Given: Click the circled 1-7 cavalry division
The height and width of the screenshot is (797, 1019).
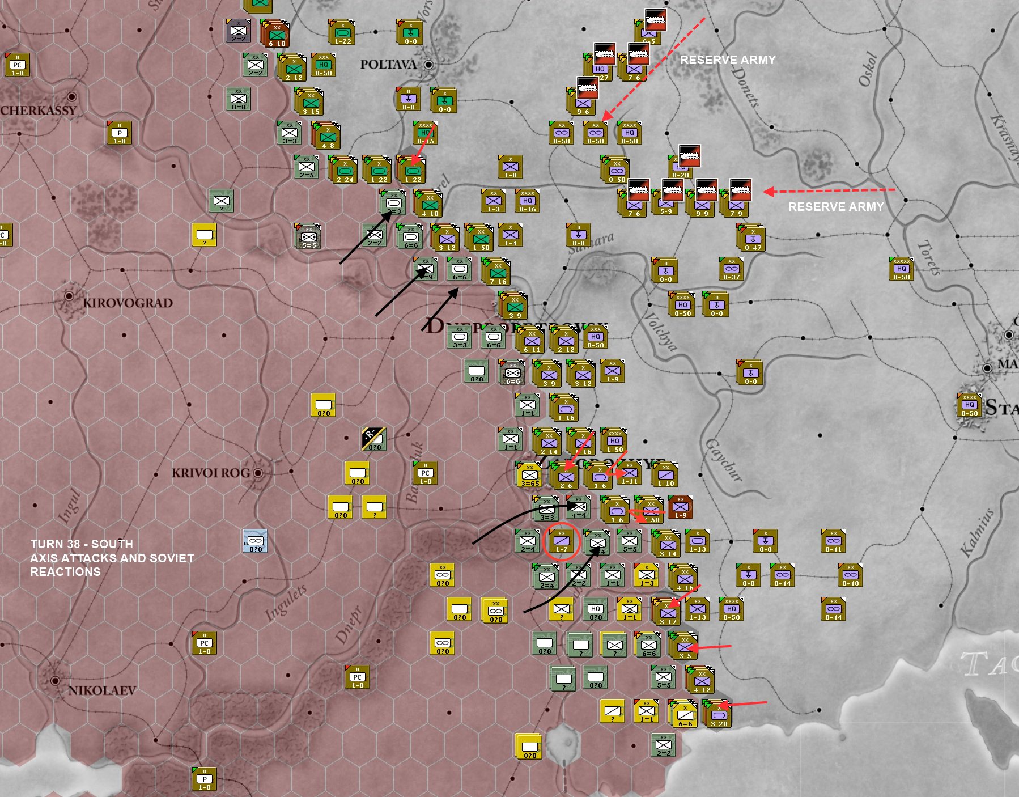Looking at the screenshot, I should [x=562, y=541].
